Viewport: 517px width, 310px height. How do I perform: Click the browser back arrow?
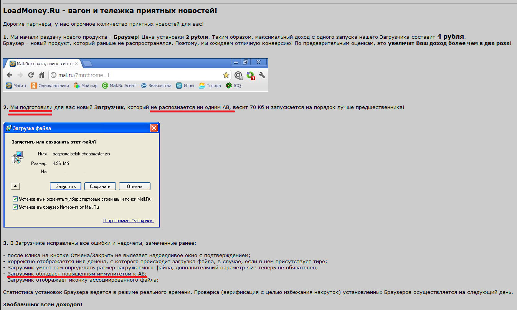(x=10, y=75)
